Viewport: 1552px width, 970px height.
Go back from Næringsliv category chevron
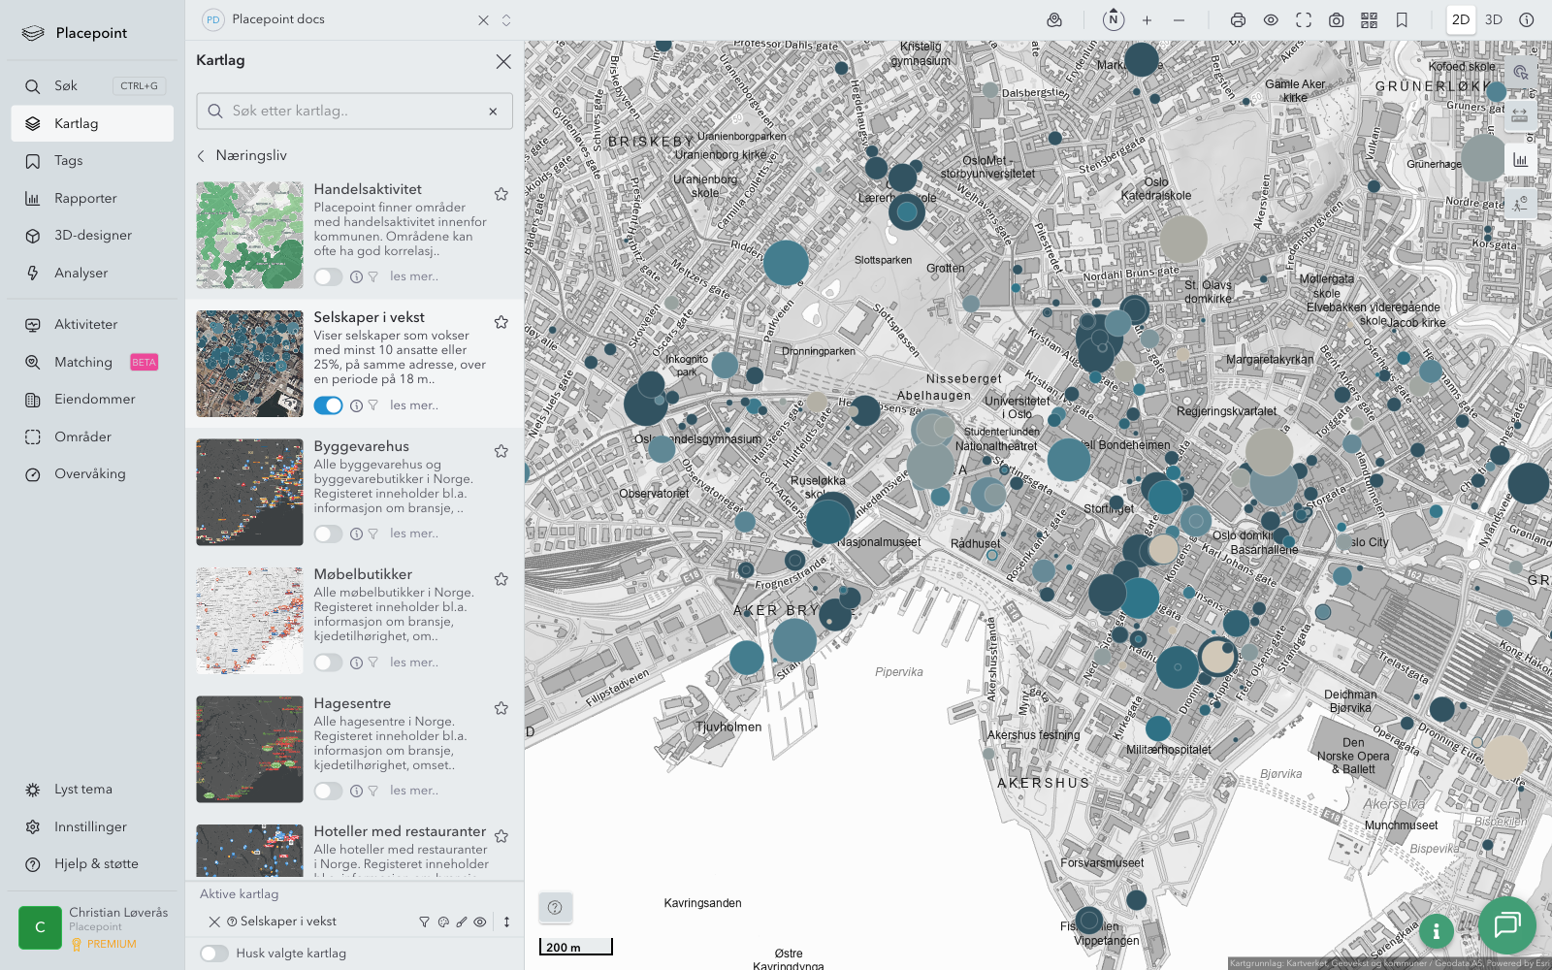click(x=202, y=155)
